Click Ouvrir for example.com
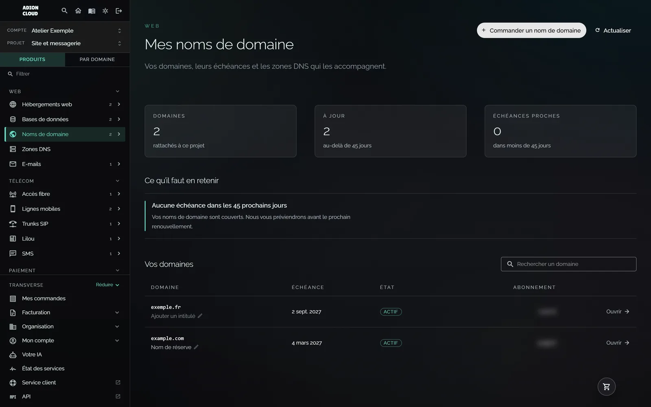The height and width of the screenshot is (407, 651). (x=618, y=343)
